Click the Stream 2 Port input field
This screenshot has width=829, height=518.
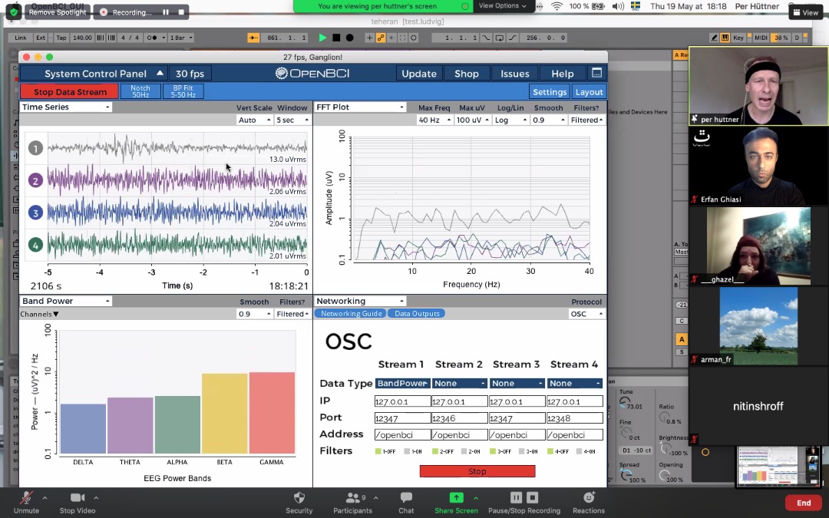(460, 418)
